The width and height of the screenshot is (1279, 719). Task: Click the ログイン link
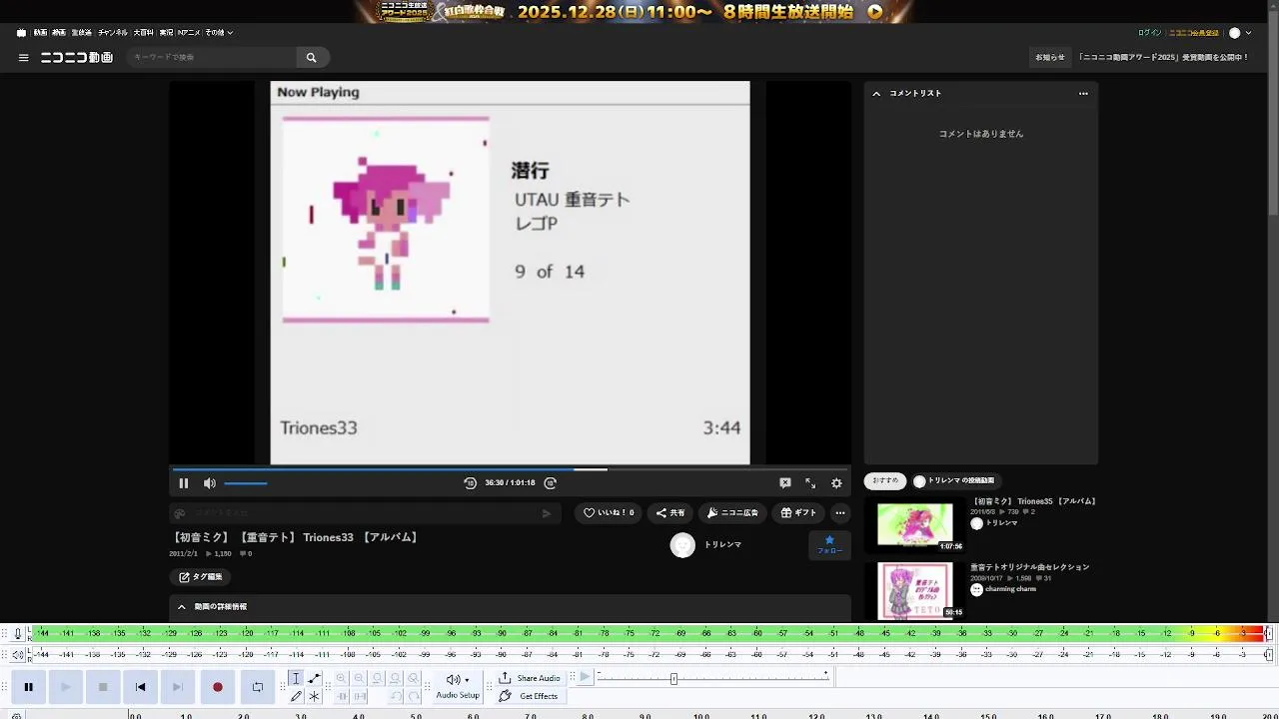pos(1150,33)
